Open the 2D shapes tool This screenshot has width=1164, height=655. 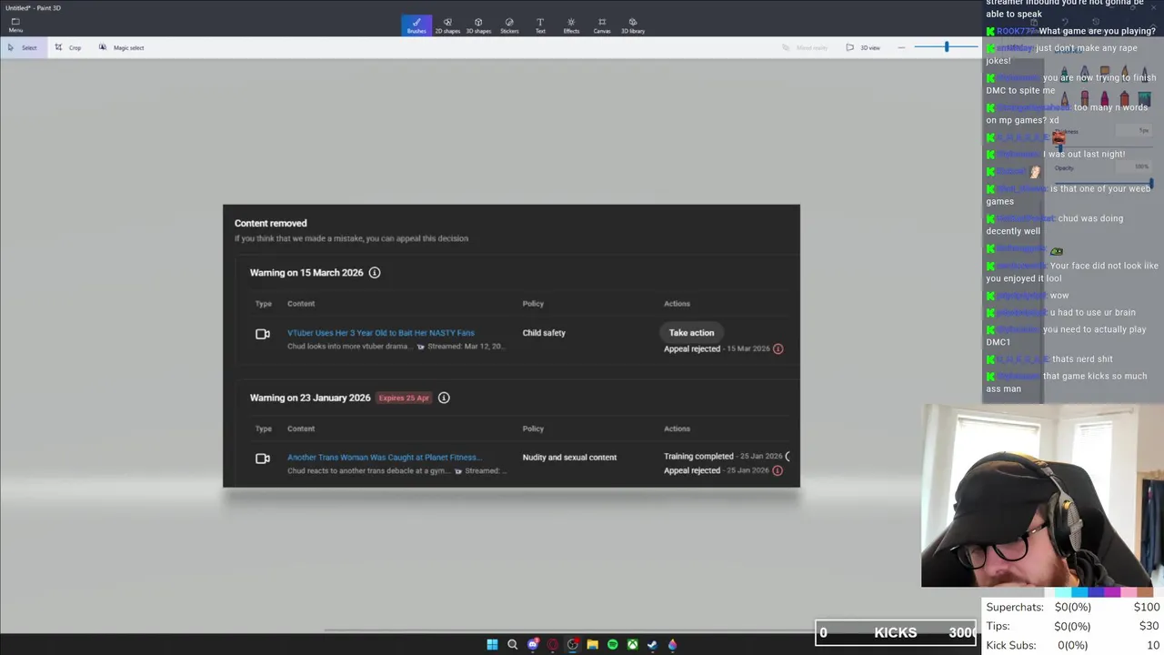[x=447, y=25]
